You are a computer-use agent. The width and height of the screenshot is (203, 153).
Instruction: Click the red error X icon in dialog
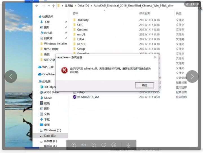click(x=65, y=70)
